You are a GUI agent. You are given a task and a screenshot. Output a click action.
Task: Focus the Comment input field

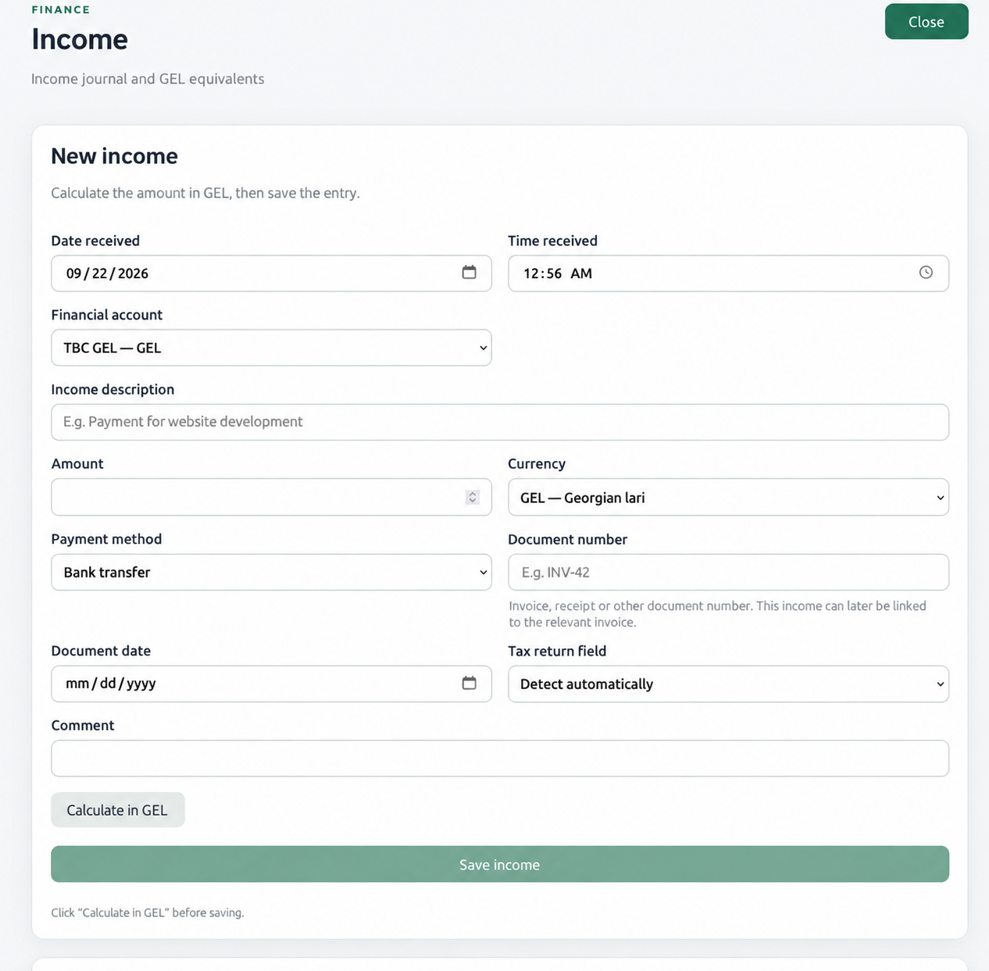pos(500,759)
